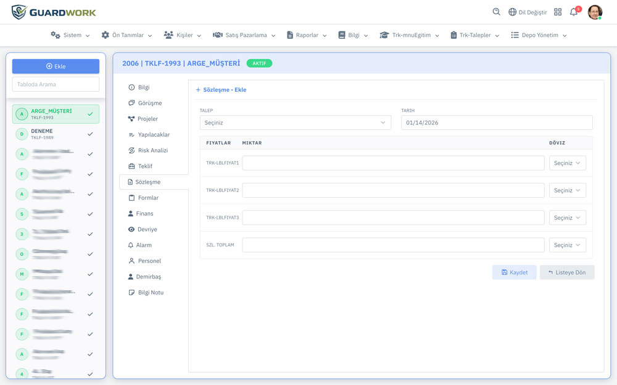Toggle checkmark on ARGE_MÜŞTERİ row
Image resolution: width=617 pixels, height=385 pixels.
pos(90,114)
